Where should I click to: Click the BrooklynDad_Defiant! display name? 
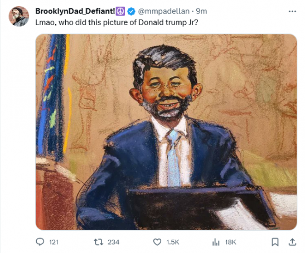click(x=75, y=11)
